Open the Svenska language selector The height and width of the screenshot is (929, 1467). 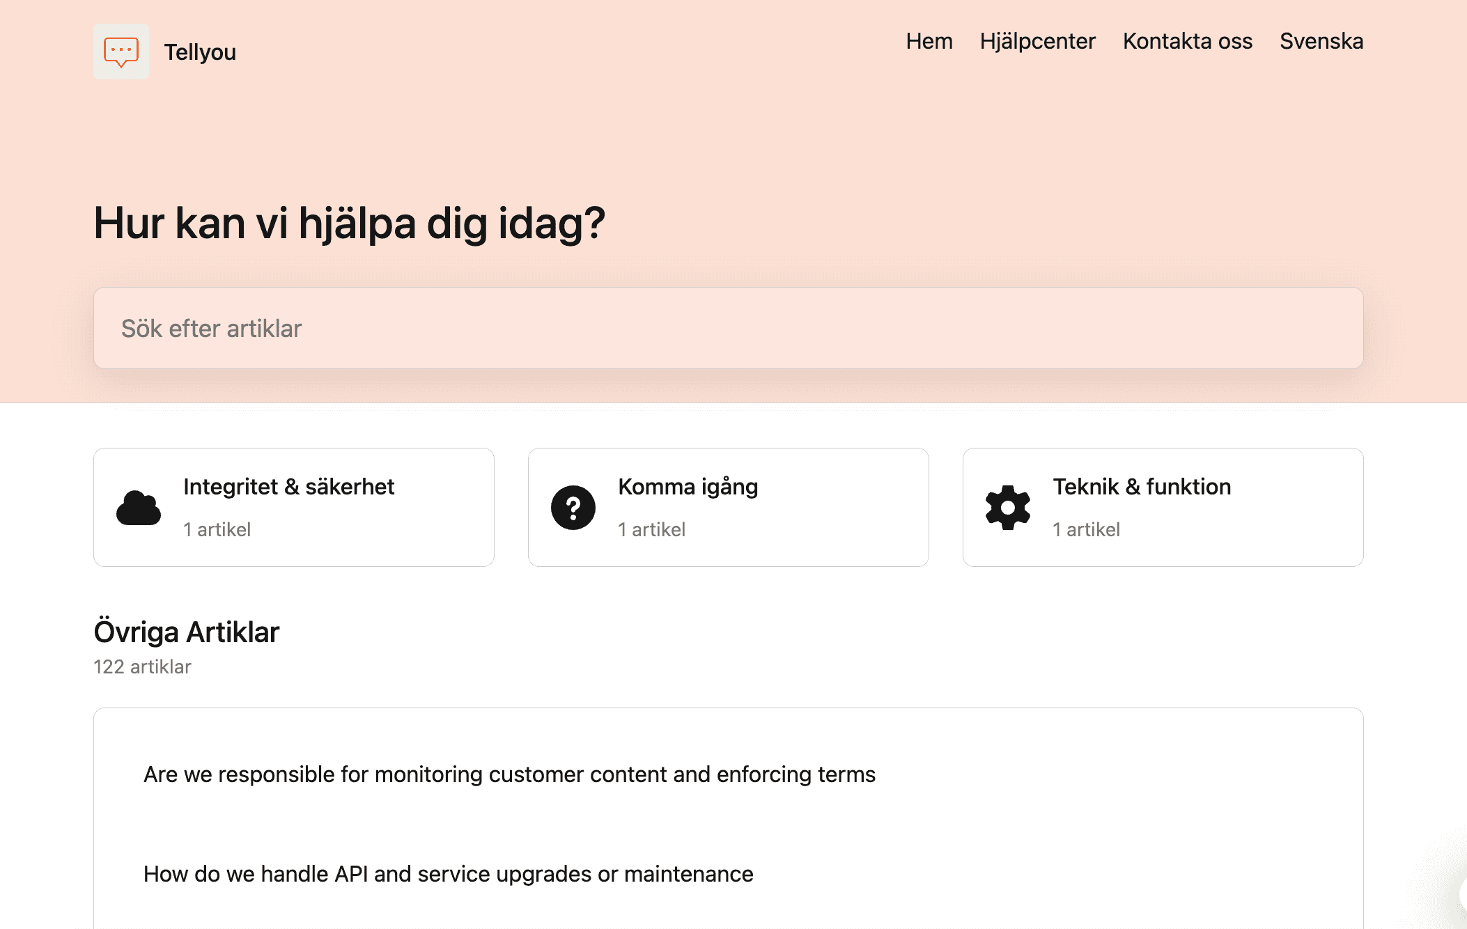[1321, 41]
